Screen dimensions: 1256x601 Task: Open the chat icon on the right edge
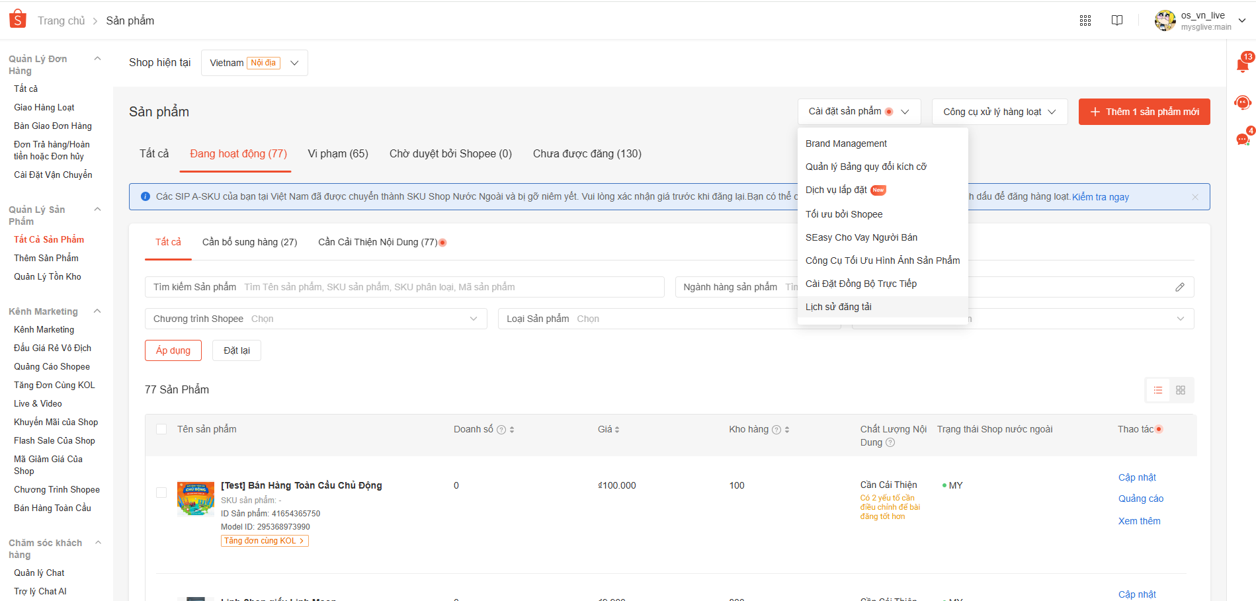click(1241, 139)
